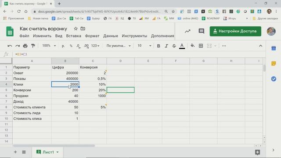Screen dimensions: 281x158
Task: Decrease decimal places button
Action: (x=78, y=46)
